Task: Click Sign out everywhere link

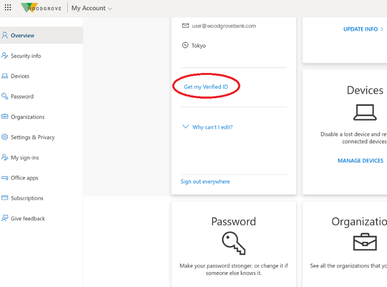Action: 205,181
